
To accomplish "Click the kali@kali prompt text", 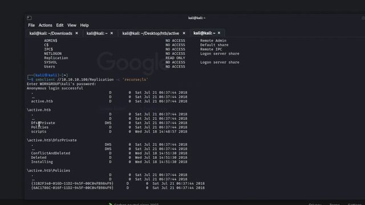I will [x=46, y=75].
